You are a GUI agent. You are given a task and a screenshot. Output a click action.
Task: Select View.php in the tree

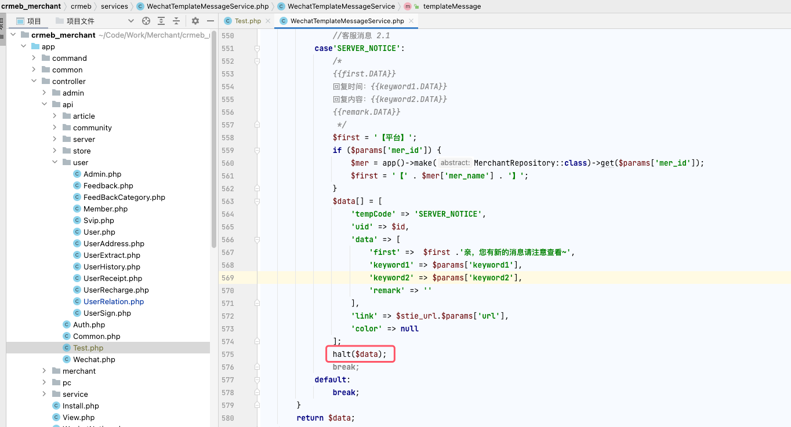pyautogui.click(x=78, y=417)
